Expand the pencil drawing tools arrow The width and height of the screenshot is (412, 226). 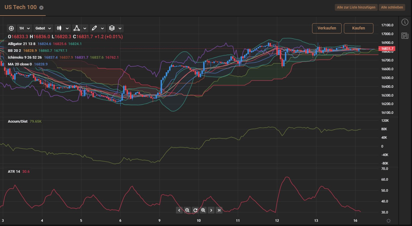point(102,28)
